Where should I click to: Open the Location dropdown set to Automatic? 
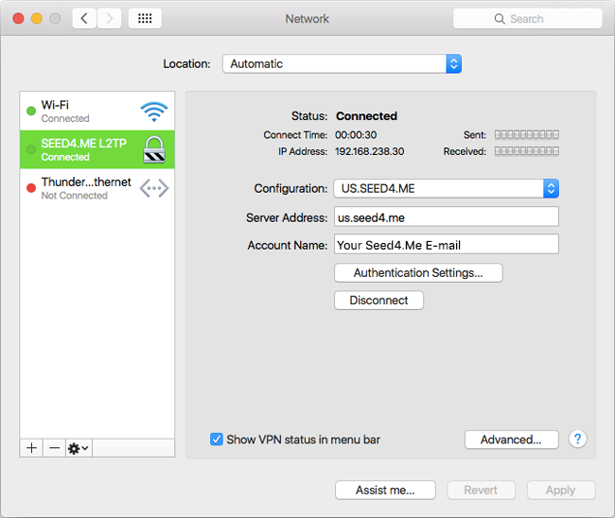tap(342, 64)
